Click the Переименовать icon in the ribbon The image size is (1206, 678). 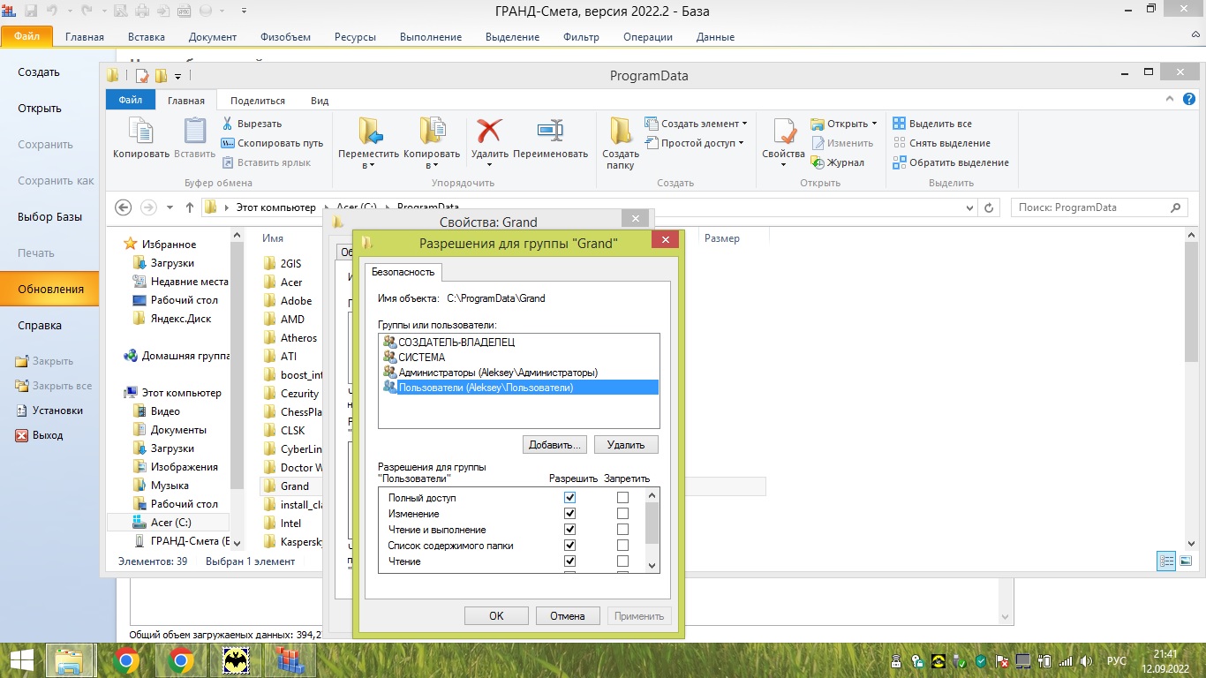click(550, 131)
